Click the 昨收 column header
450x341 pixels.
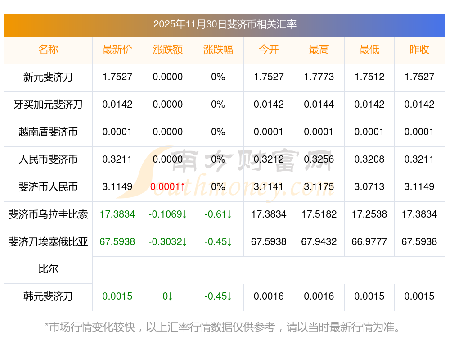(x=419, y=50)
